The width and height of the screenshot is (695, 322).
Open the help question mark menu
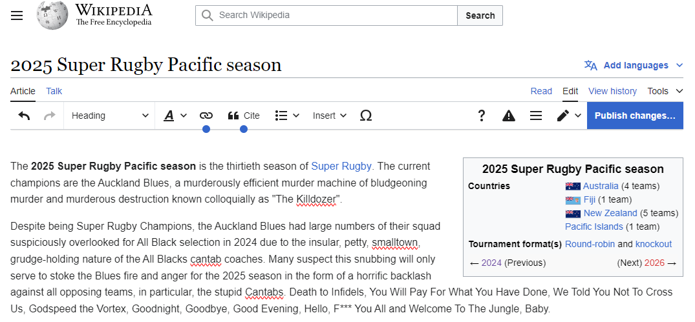[482, 116]
